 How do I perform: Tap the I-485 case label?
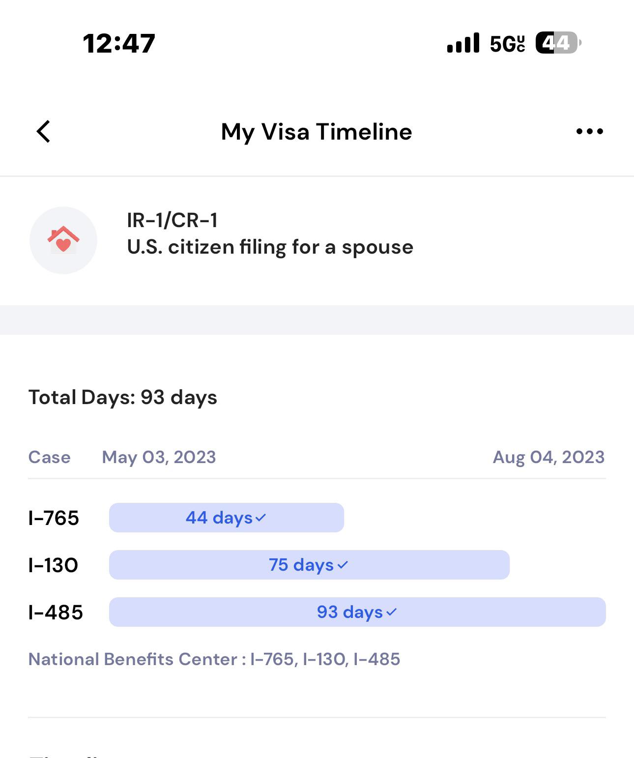(x=56, y=612)
